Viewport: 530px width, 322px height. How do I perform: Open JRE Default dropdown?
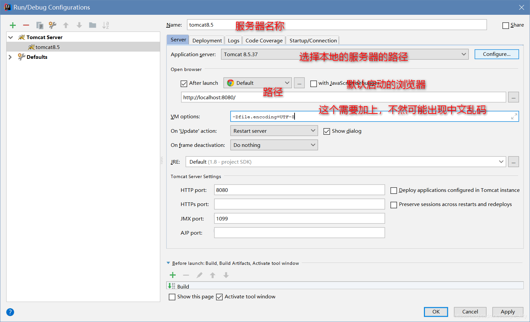(346, 162)
